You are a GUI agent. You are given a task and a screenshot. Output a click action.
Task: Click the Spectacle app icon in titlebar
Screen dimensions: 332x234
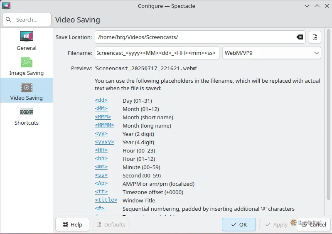coord(6,6)
